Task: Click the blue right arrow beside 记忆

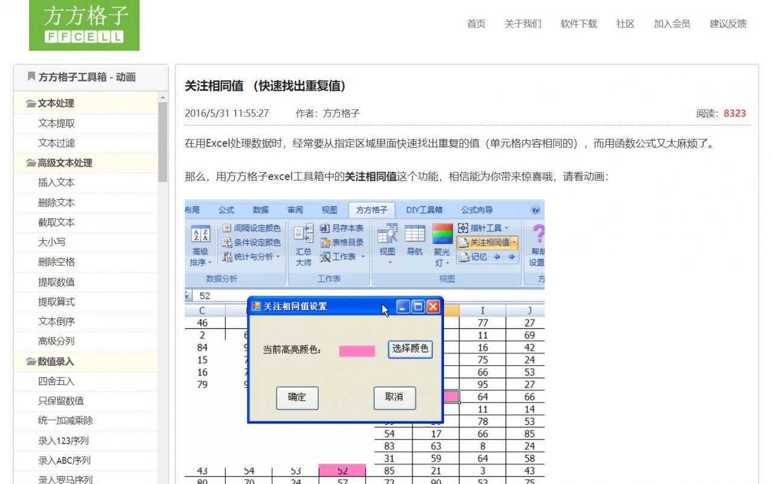Action: point(512,257)
